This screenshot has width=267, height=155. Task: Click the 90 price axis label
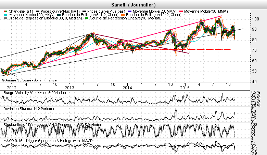254,29
